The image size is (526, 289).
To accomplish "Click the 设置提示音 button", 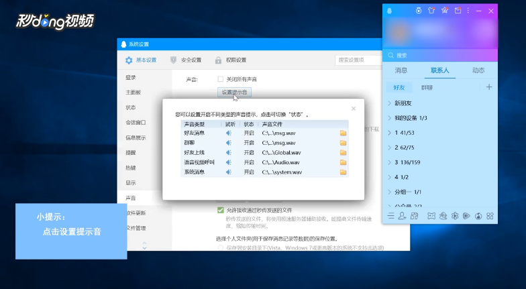I will pyautogui.click(x=235, y=93).
